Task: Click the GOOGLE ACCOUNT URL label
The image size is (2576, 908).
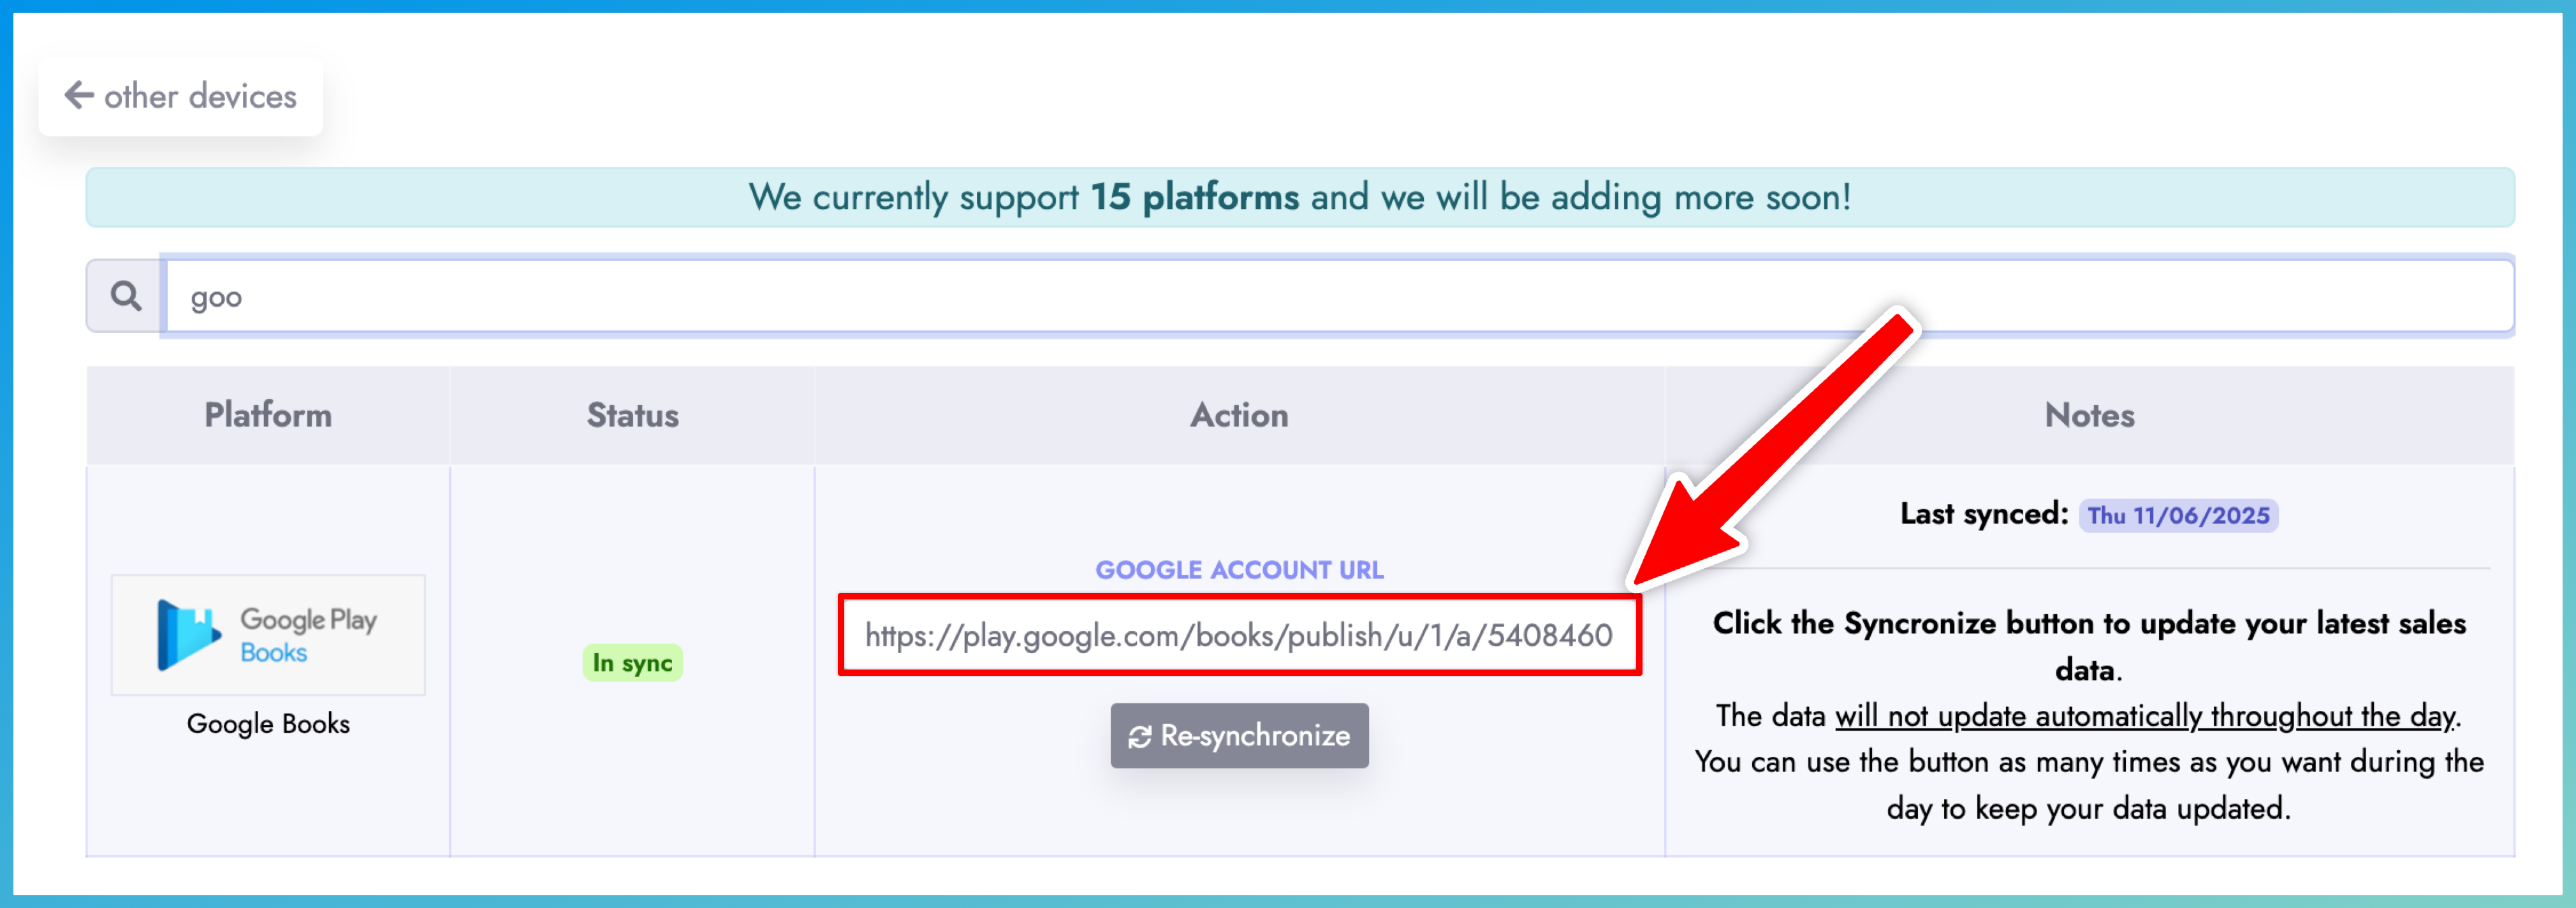Action: pos(1239,569)
